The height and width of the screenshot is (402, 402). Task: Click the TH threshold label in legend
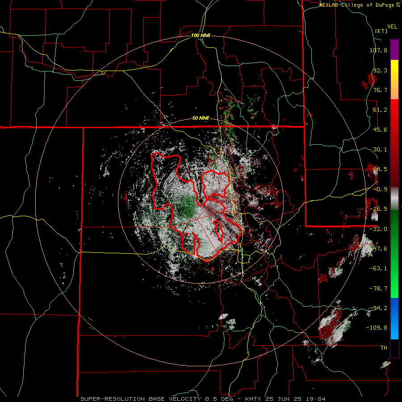click(x=384, y=348)
